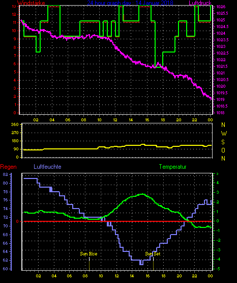Click the Sun Set label
The width and height of the screenshot is (237, 283).
(153, 254)
